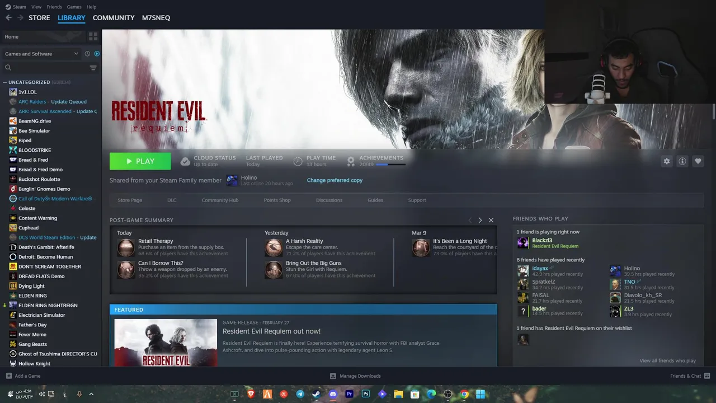Sort library by recent activity clock icon
716x403 pixels.
[87, 54]
